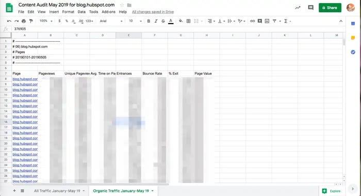Open comment history speech bubble icon
Image resolution: width=361 pixels, height=196 pixels.
311,8
